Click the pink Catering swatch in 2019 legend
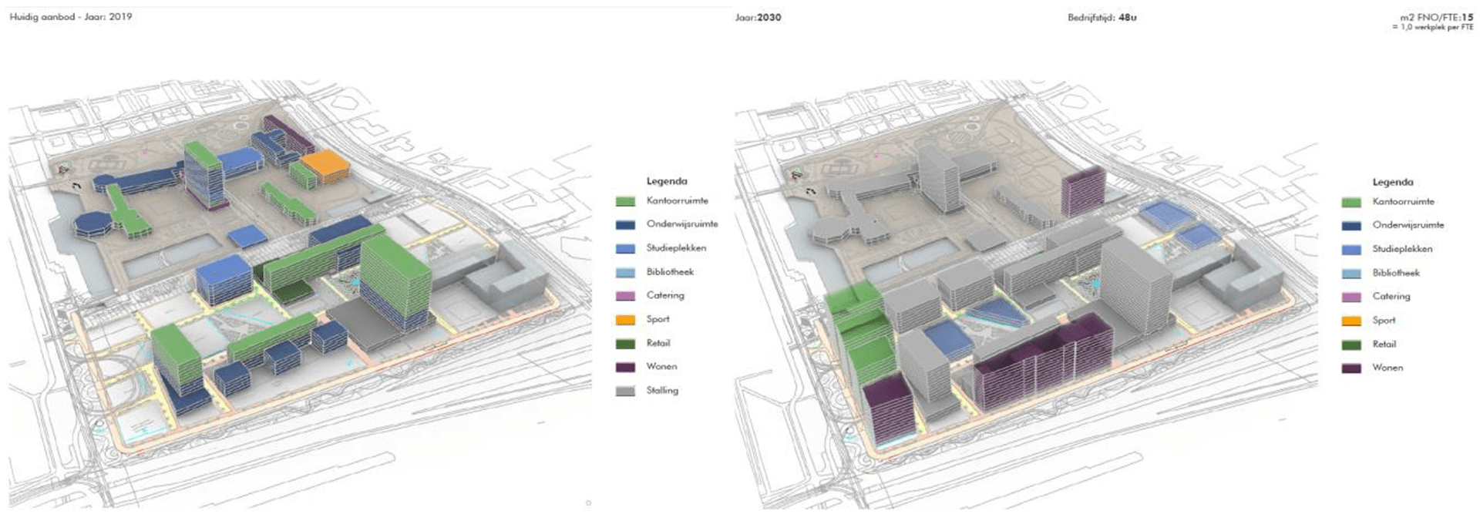 click(x=625, y=296)
